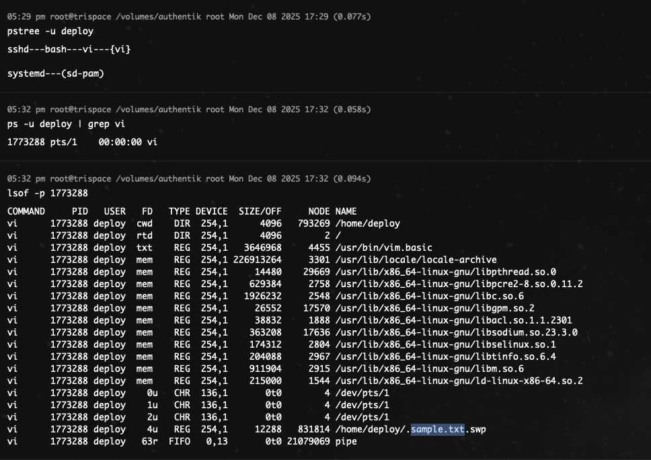Click the pstree -u deploy command
Image resolution: width=651 pixels, height=460 pixels.
[x=50, y=31]
